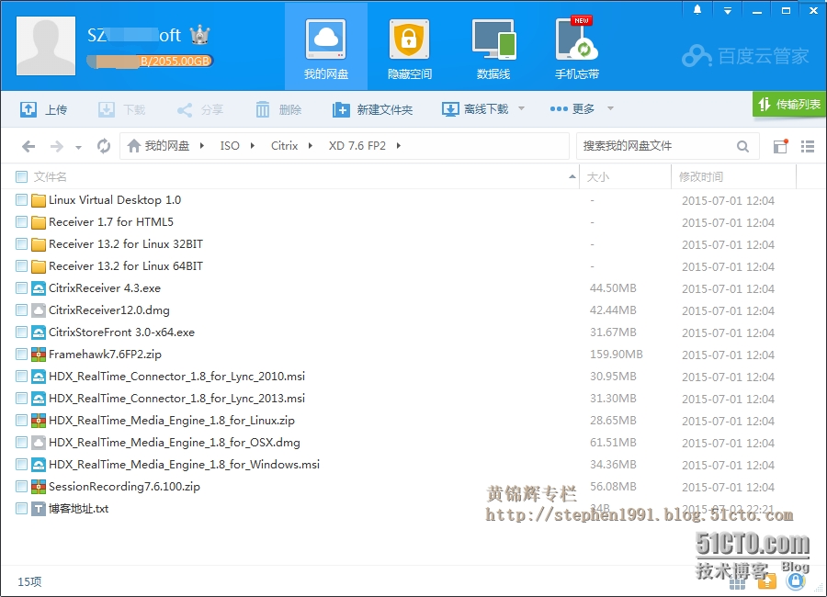Open the 手机忘带 tab
Viewport: 827px width, 597px height.
pyautogui.click(x=576, y=48)
